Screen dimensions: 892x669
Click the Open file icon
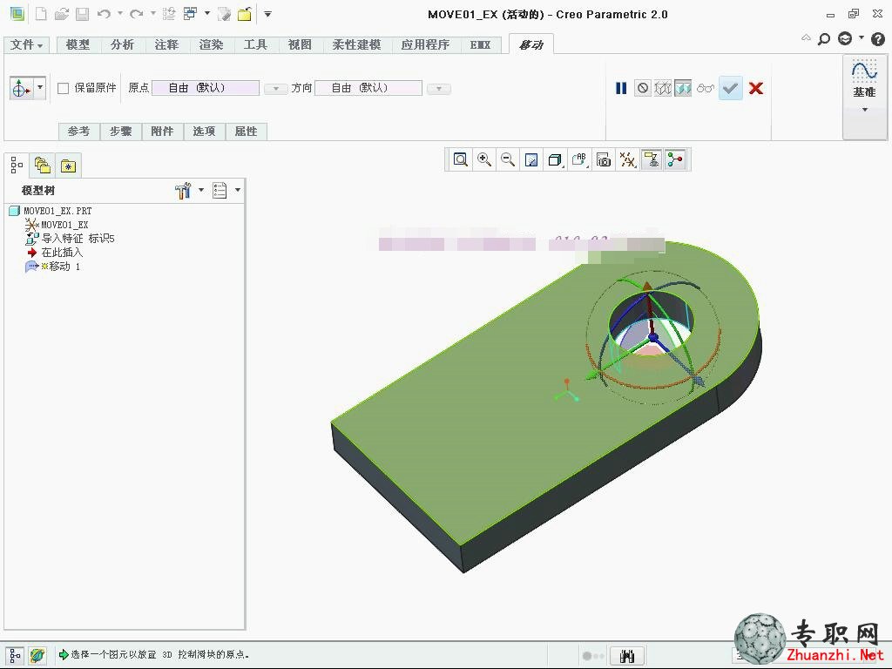coord(61,14)
